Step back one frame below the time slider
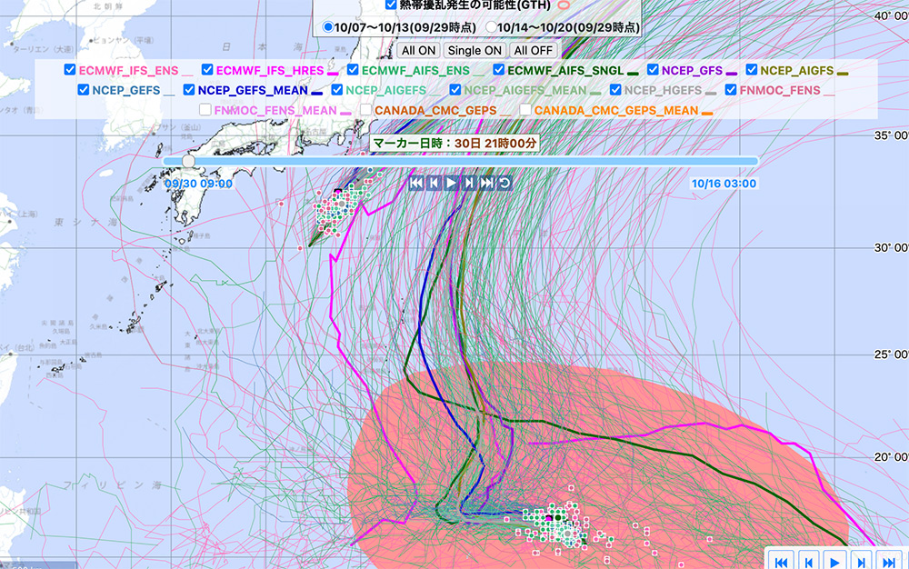909x569 pixels. [434, 183]
